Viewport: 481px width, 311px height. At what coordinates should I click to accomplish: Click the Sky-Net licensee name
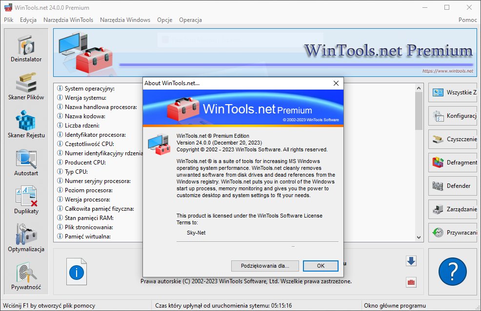point(196,233)
